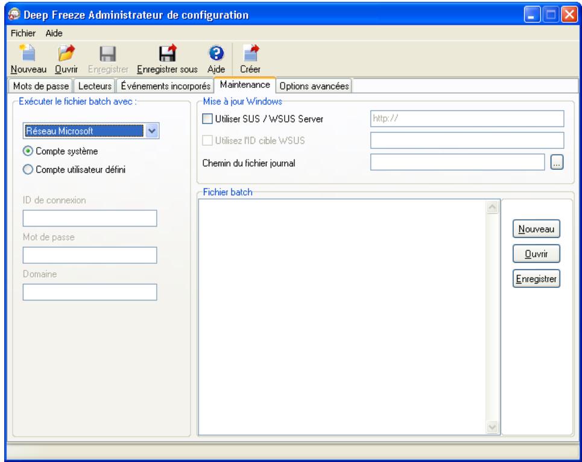Click the http:// server address field
Image resolution: width=582 pixels, height=462 pixels.
point(467,119)
